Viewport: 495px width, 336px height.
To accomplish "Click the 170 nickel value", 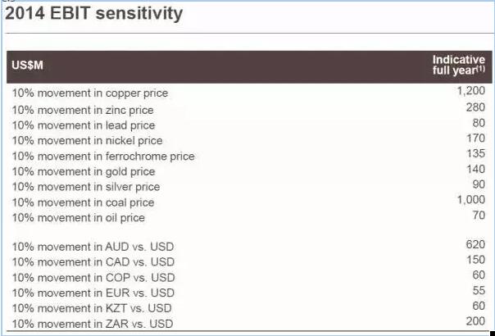I will pyautogui.click(x=475, y=138).
